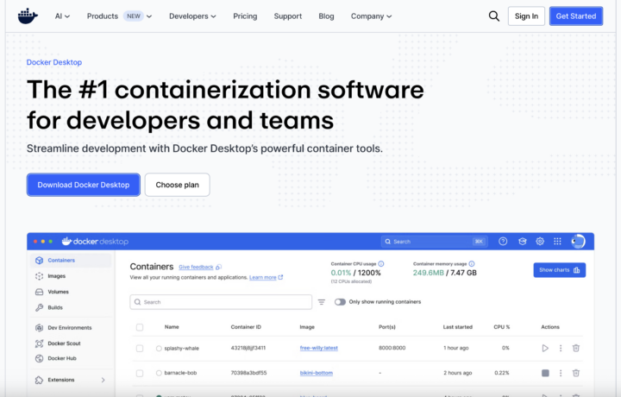Click the Docker Scout icon

[39, 343]
